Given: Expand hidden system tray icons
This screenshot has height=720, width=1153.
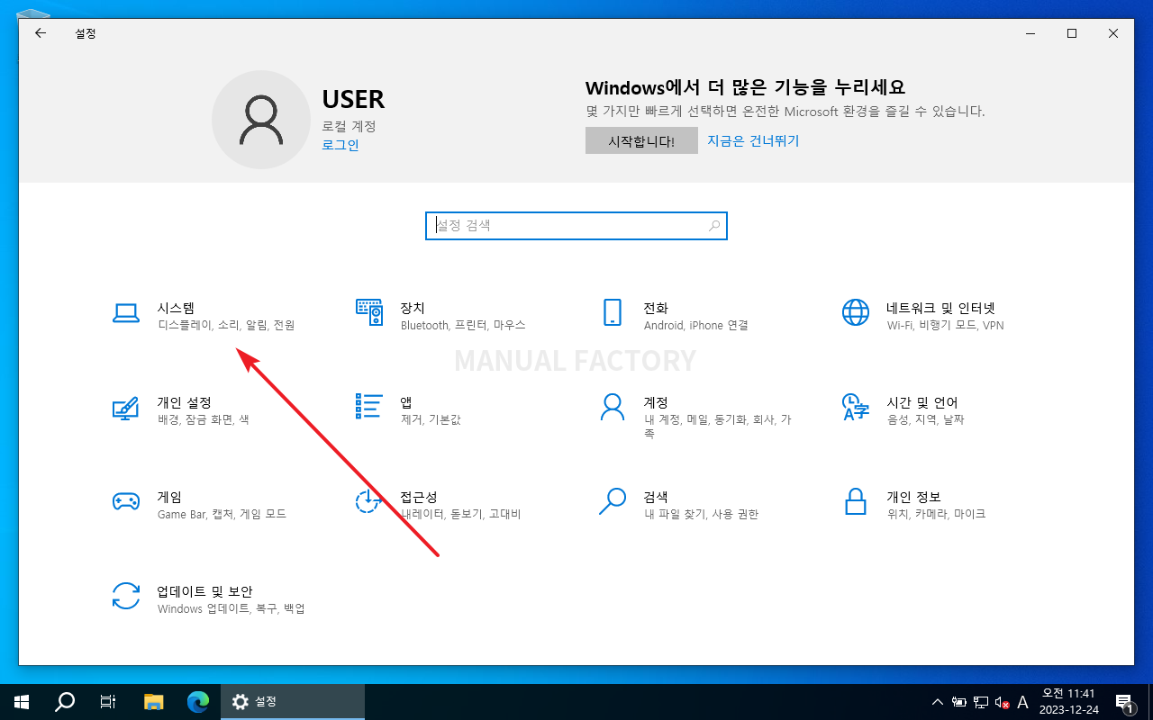Looking at the screenshot, I should coord(938,701).
